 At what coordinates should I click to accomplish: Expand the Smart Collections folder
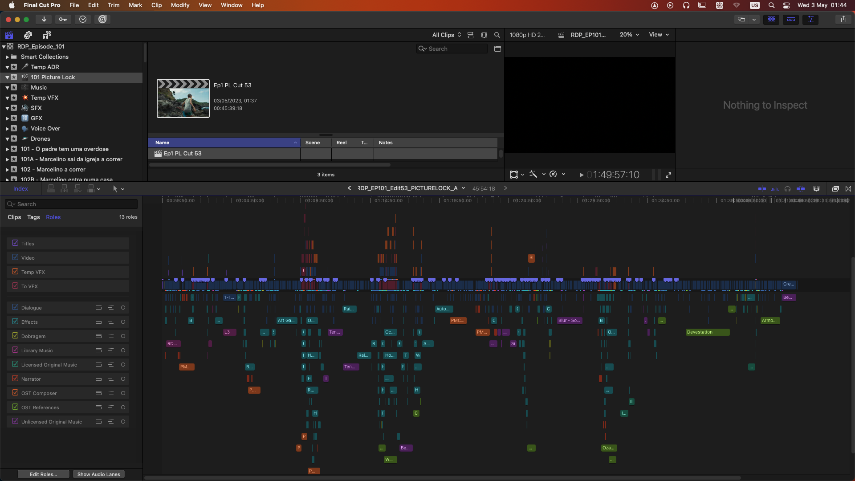pos(7,57)
